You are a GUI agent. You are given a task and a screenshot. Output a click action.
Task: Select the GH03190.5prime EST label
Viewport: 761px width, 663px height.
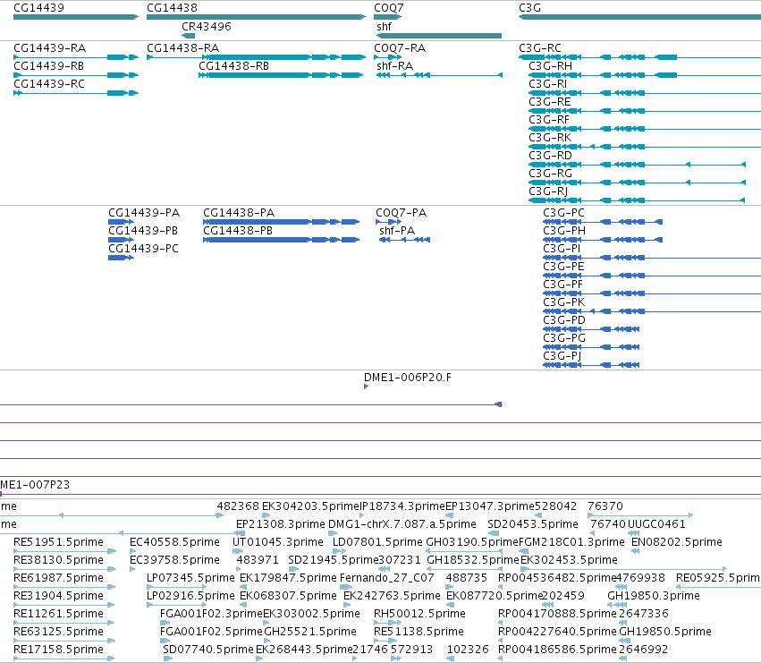pos(472,542)
